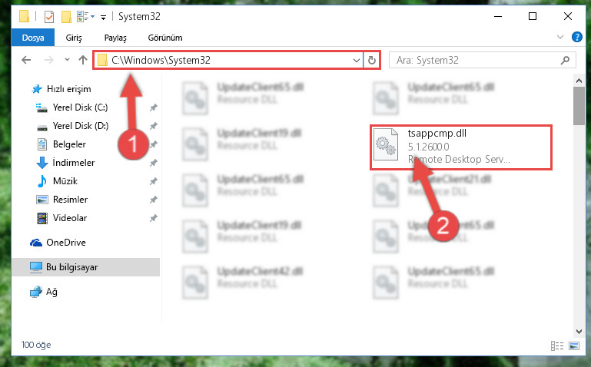
Task: Click the search magnifier icon
Action: [565, 60]
